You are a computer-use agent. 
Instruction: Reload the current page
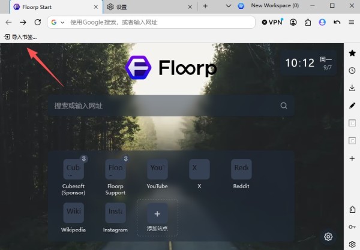[x=38, y=22]
